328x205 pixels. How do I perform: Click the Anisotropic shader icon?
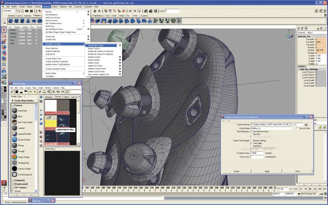tap(15, 111)
